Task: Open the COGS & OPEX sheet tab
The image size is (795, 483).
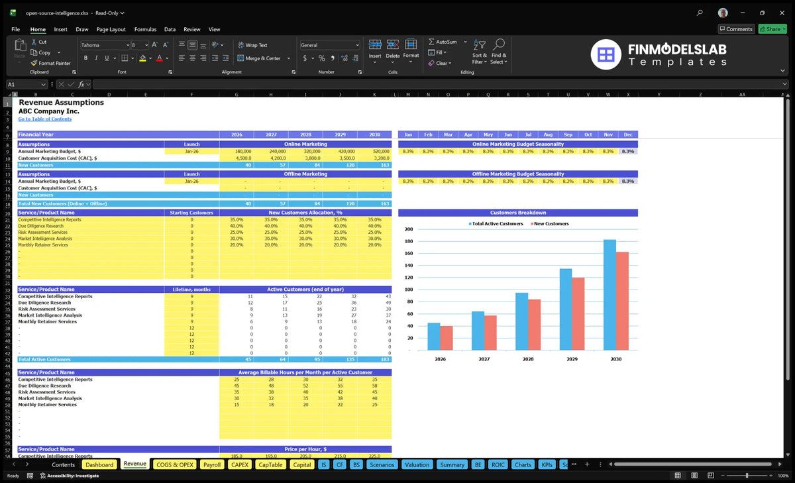Action: tap(174, 464)
